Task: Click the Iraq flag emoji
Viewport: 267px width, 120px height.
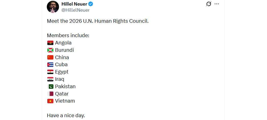Action: (x=50, y=79)
